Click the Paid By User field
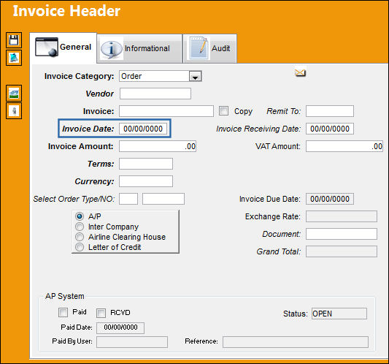This screenshot has height=364, width=389. click(x=132, y=342)
